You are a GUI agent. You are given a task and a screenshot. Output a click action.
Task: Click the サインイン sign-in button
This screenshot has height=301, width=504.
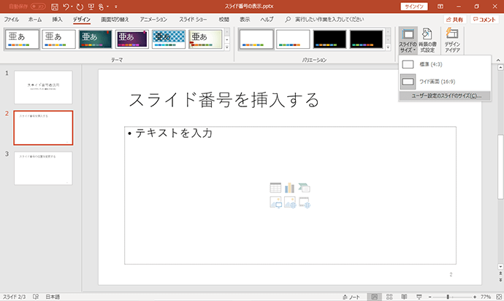pyautogui.click(x=414, y=7)
